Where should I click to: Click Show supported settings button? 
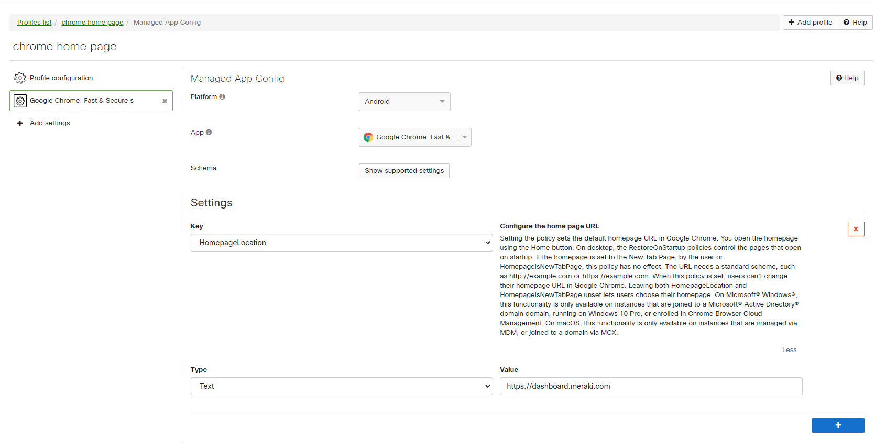coord(404,171)
